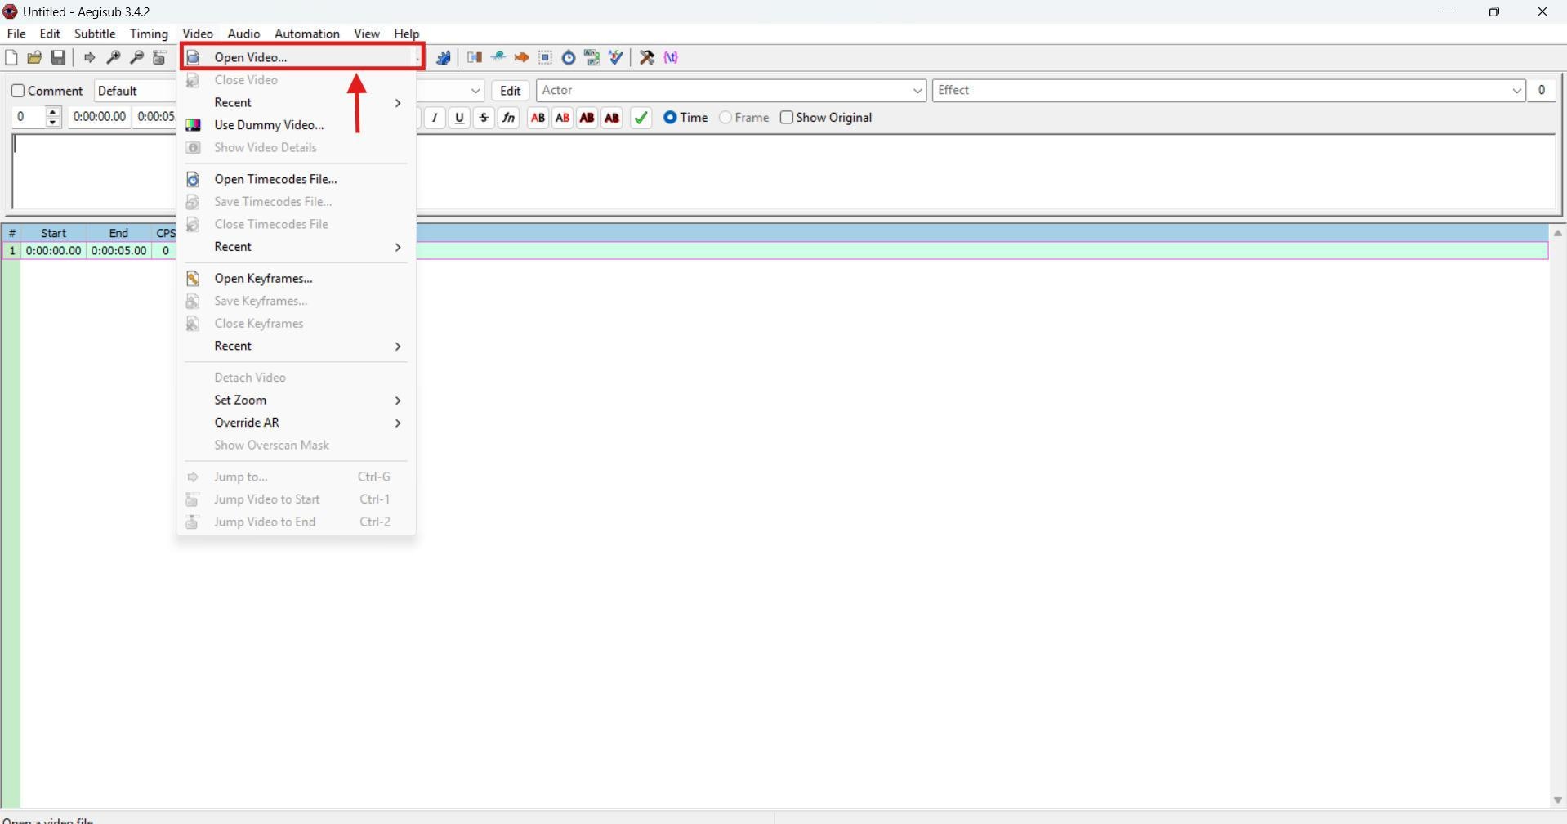Open Options with hammer and wrench icon
Image resolution: width=1567 pixels, height=824 pixels.
(647, 57)
